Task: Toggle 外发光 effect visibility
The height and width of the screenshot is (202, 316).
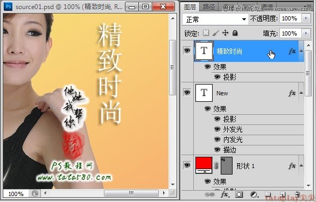Action: (x=217, y=129)
